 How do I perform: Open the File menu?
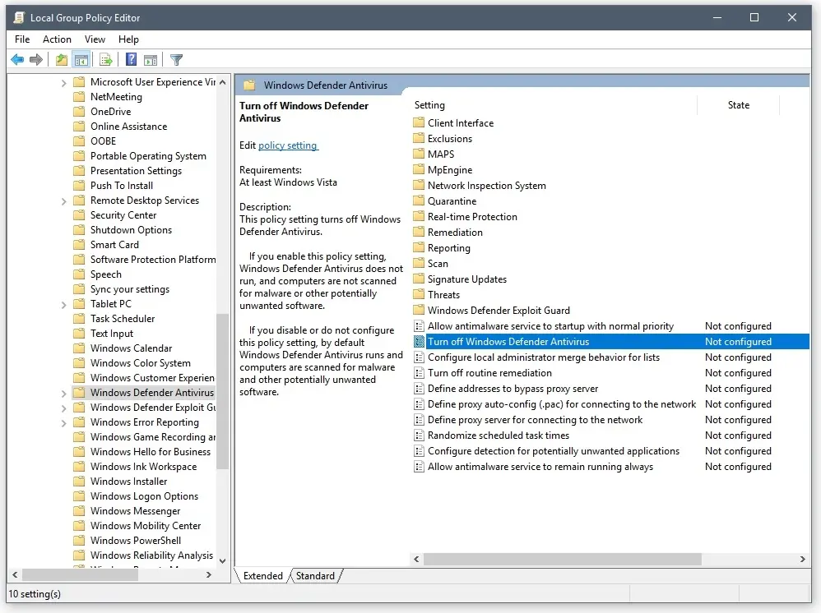[22, 39]
